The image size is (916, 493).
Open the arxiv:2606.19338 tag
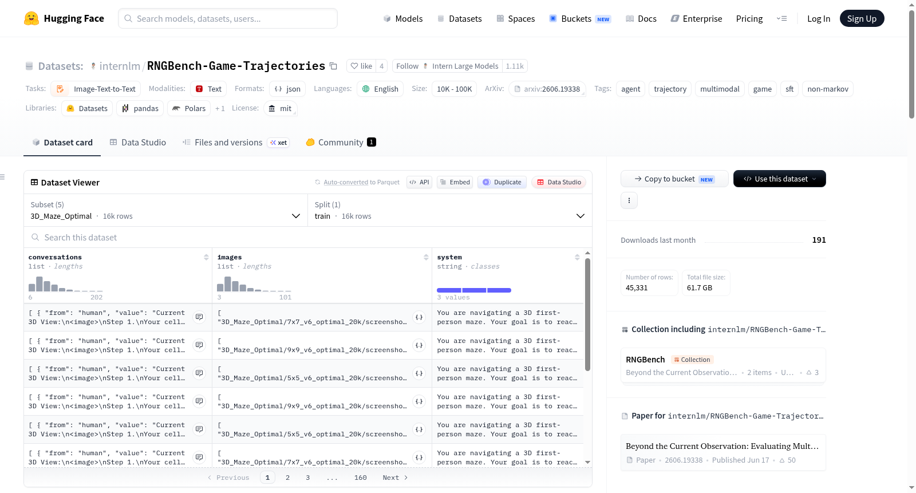[x=547, y=89]
